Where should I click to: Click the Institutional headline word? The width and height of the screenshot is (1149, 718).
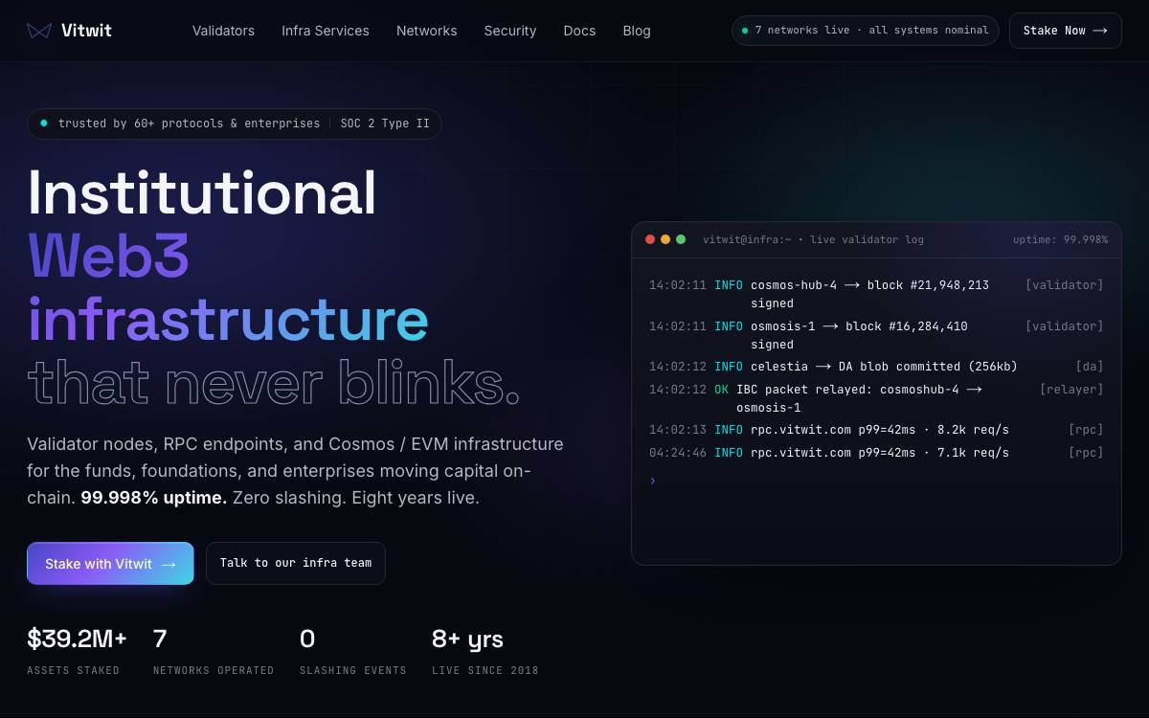click(202, 193)
